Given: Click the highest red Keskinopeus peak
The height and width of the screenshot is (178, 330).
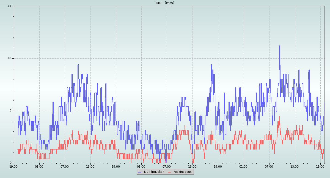Looking at the screenshot, I should tap(280, 116).
